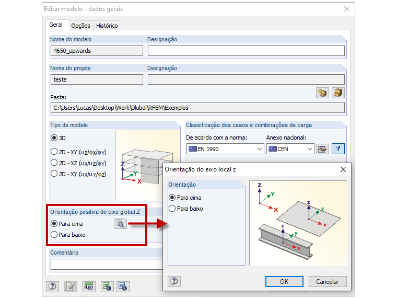Viewport: 397px width, 298px height.
Task: Open help in the local z-axis dialog
Action: tap(174, 281)
